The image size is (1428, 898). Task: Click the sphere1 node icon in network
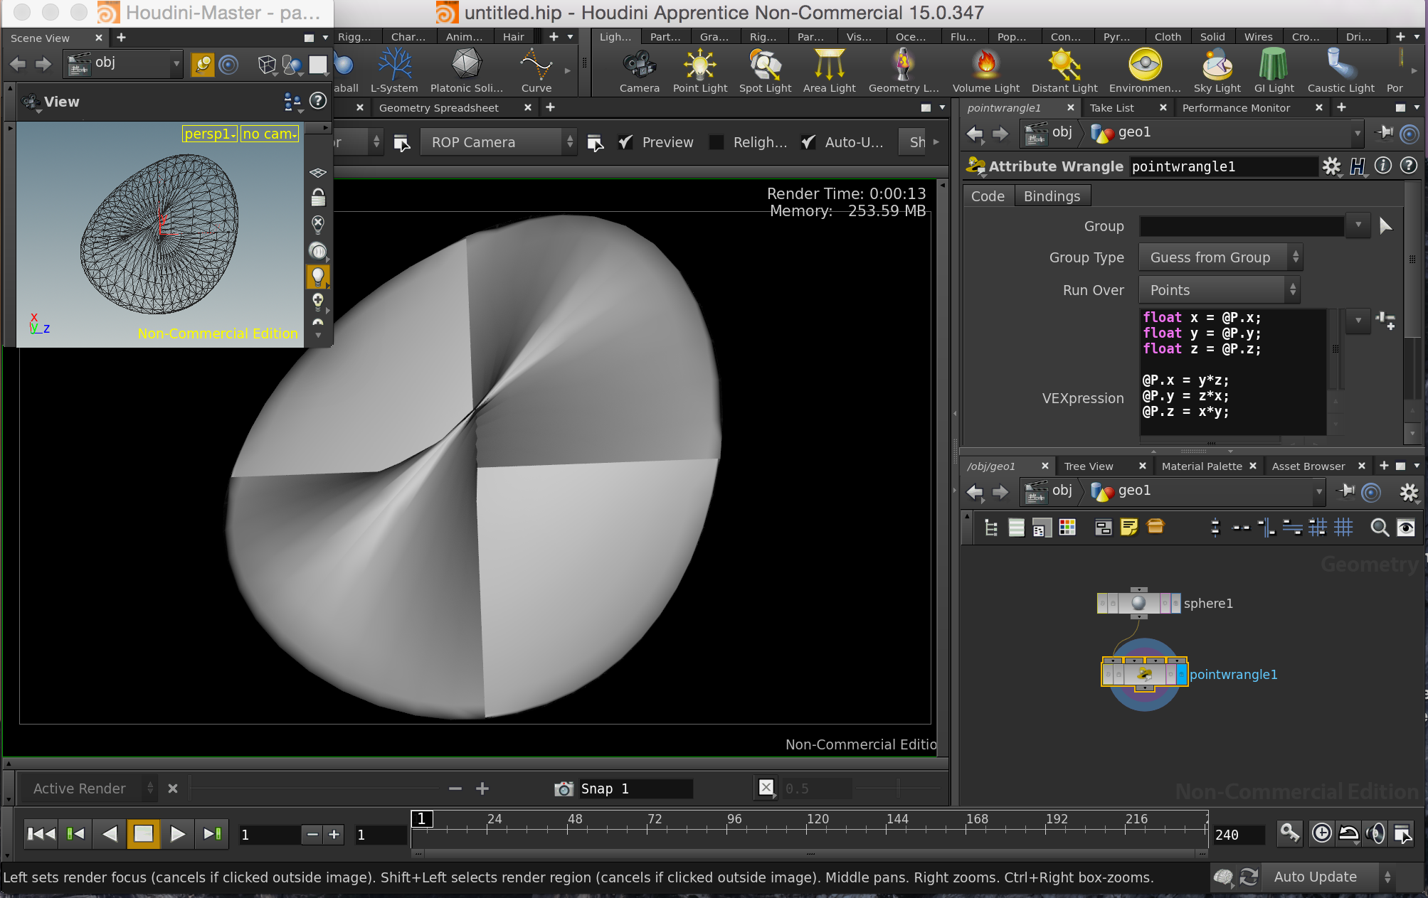click(x=1135, y=602)
